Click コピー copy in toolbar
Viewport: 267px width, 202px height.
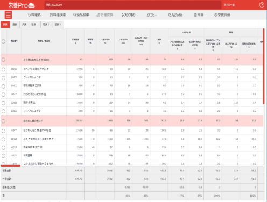point(152,15)
